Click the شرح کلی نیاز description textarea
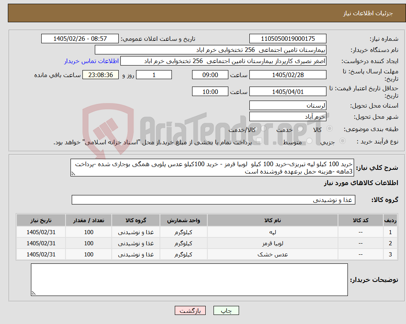Screen dimensions: 406x324 (x=212, y=168)
